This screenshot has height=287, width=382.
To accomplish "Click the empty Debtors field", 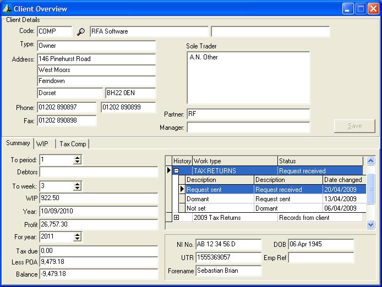I will coord(99,172).
